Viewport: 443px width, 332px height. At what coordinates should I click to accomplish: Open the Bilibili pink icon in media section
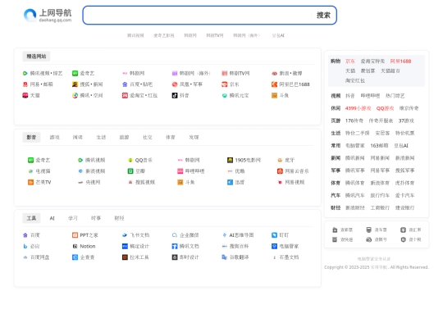click(180, 171)
